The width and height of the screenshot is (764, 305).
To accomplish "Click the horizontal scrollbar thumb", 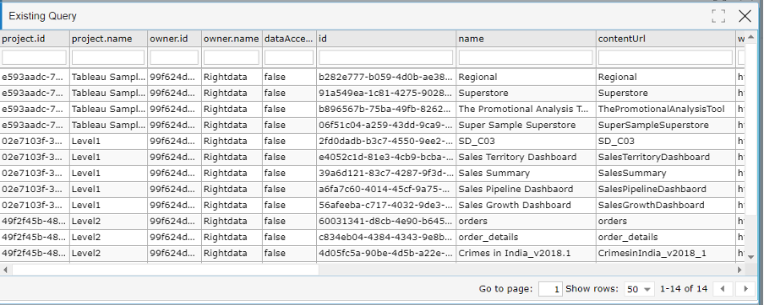I will pos(165,269).
